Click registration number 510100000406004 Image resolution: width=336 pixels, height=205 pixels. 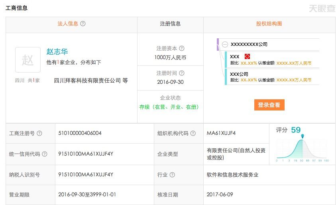coord(80,133)
